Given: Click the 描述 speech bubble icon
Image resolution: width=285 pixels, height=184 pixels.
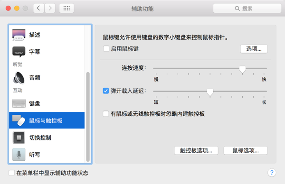Looking at the screenshot, I should click(19, 35).
